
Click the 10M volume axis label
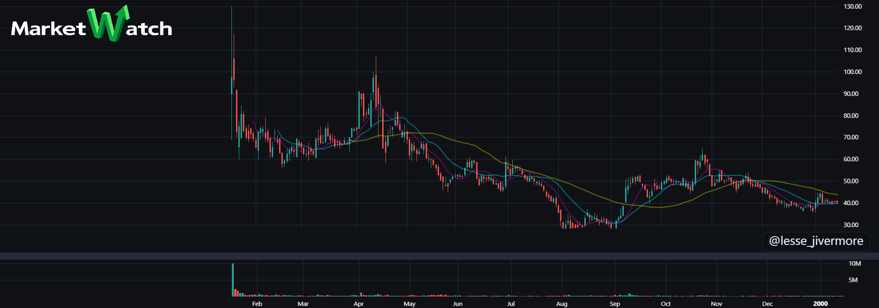pyautogui.click(x=855, y=264)
